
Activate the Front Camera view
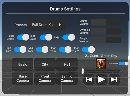[x=45, y=78]
